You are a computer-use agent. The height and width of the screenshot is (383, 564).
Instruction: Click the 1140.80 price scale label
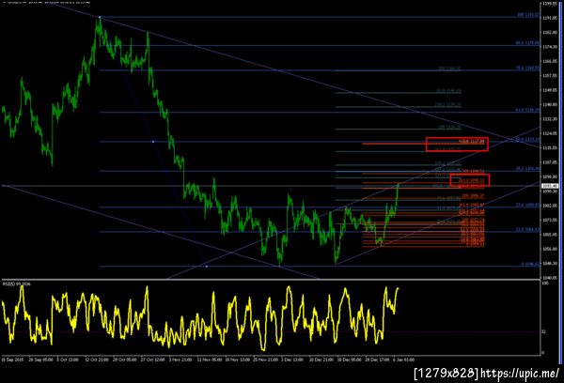click(x=550, y=104)
